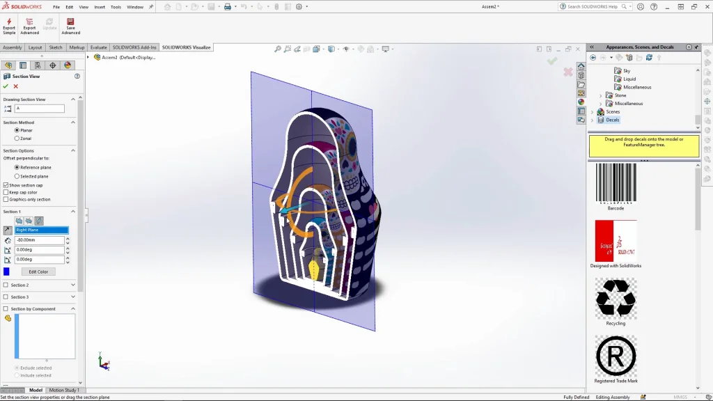Open the Section View help icon
Viewport: 713px width, 401px height.
point(77,76)
